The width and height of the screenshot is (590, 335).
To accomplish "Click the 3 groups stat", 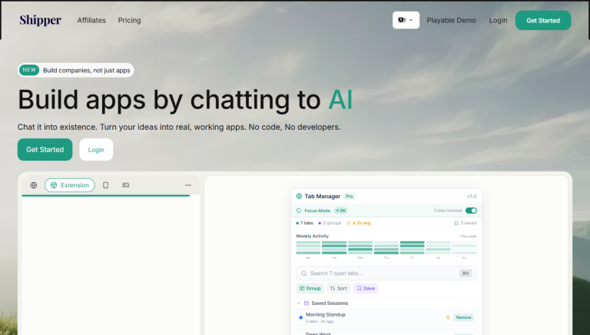I will (330, 223).
